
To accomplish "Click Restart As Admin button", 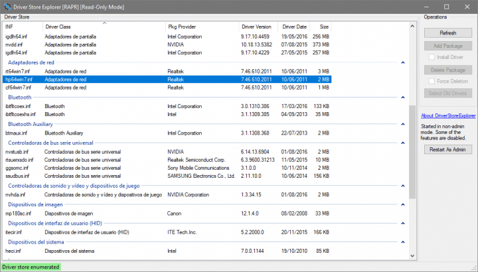I will click(448, 149).
